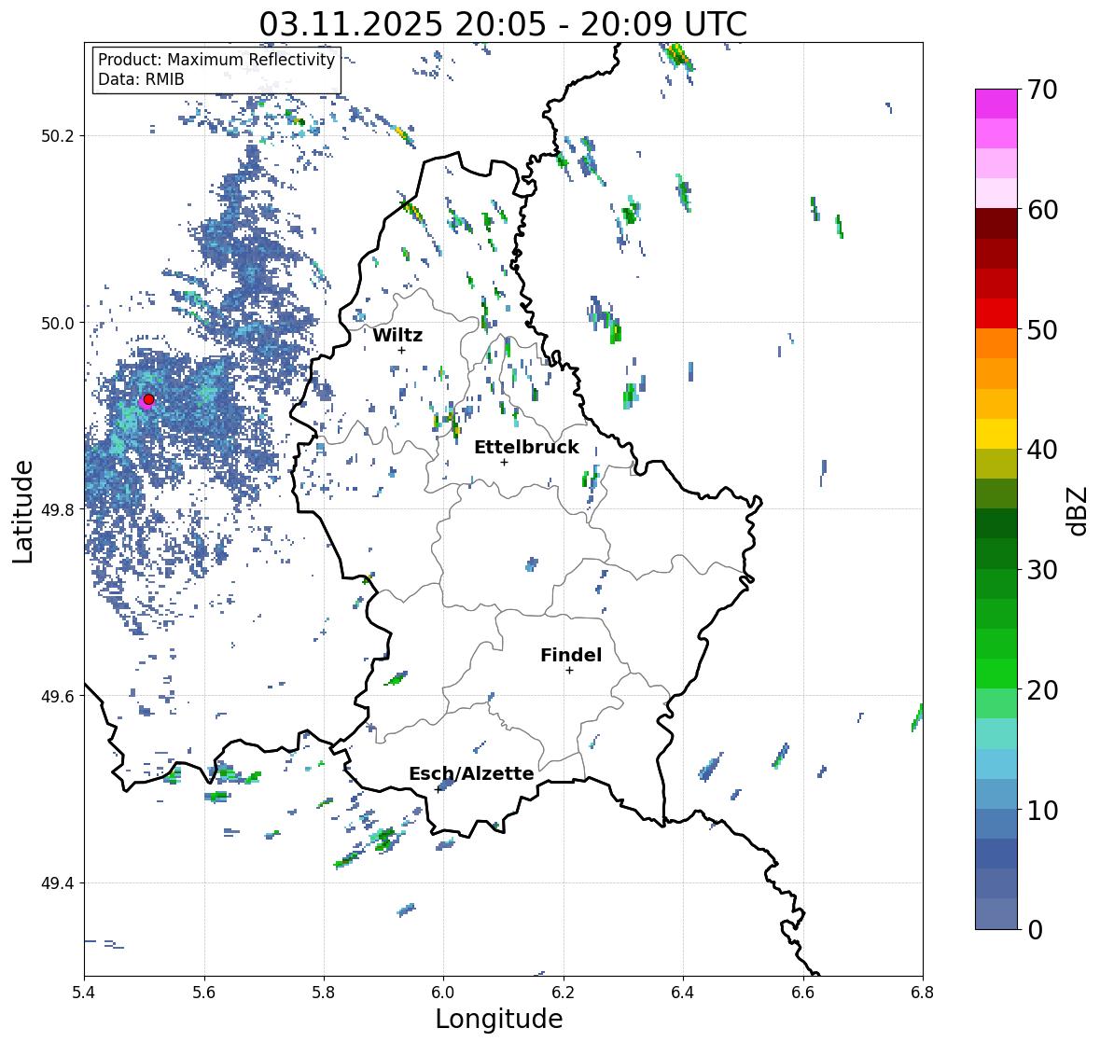Click the 49.6 latitude tick label
1100x1042 pixels.
(x=58, y=696)
